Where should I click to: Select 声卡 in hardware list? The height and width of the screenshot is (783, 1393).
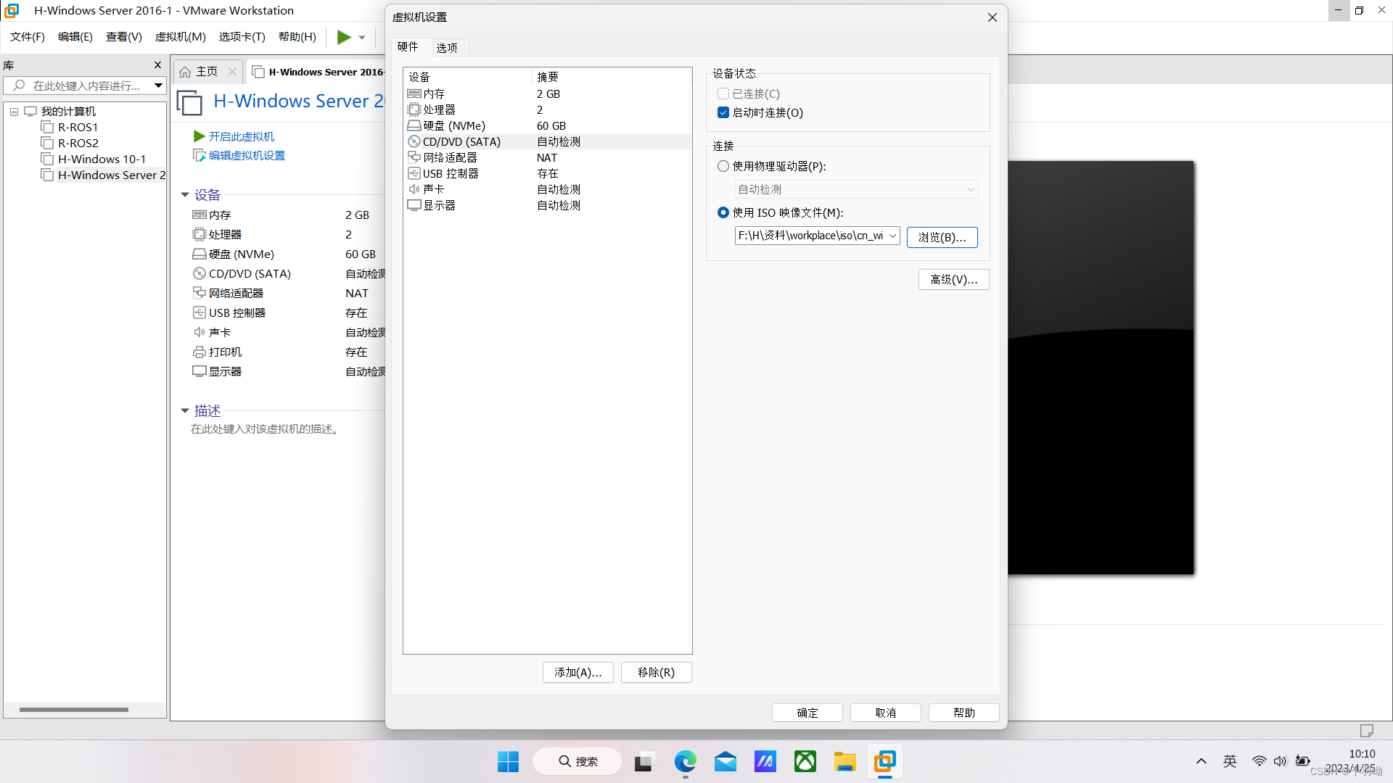(x=548, y=189)
